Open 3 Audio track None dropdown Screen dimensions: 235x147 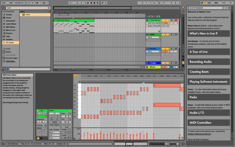[x=153, y=51]
